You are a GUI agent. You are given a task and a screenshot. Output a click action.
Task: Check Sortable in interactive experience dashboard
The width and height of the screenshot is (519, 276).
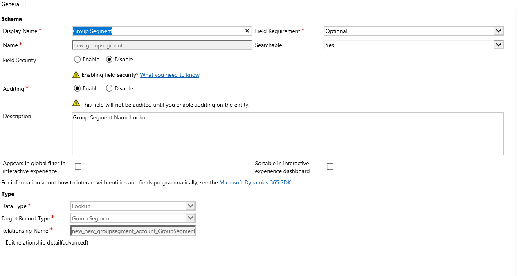pyautogui.click(x=330, y=166)
